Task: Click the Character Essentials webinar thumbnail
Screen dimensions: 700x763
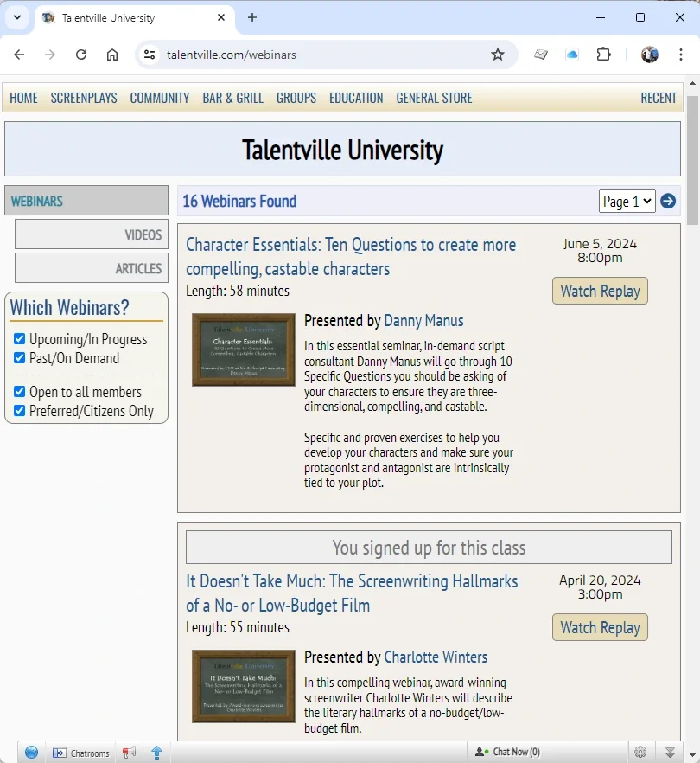Action: pyautogui.click(x=244, y=349)
